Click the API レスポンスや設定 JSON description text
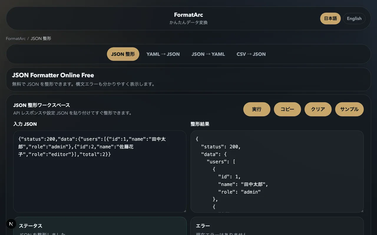This screenshot has width=377, height=235. click(x=72, y=113)
